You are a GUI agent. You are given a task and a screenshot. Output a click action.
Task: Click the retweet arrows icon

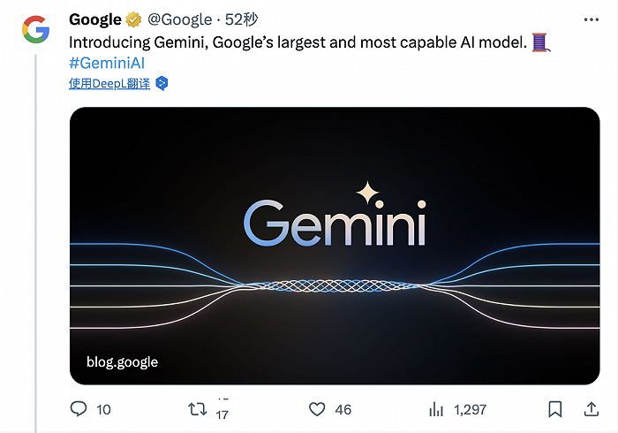199,409
